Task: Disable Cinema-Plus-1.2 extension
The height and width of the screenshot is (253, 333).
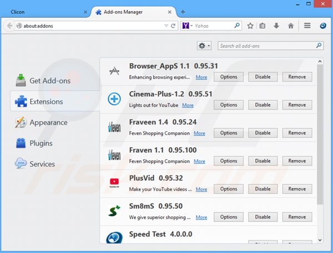Action: pyautogui.click(x=263, y=105)
